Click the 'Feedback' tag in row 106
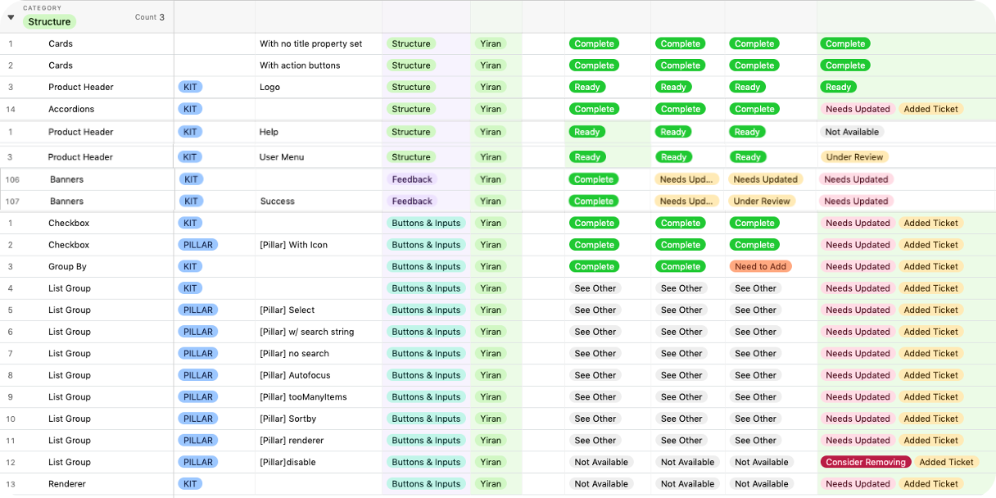 coord(412,179)
